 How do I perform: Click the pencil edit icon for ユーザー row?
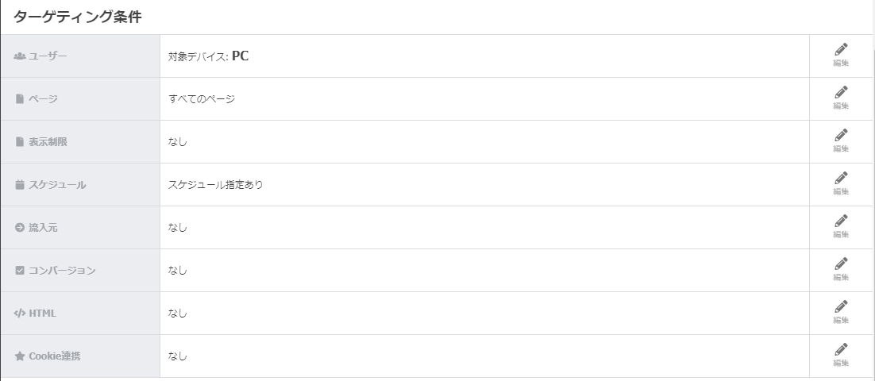pyautogui.click(x=841, y=50)
